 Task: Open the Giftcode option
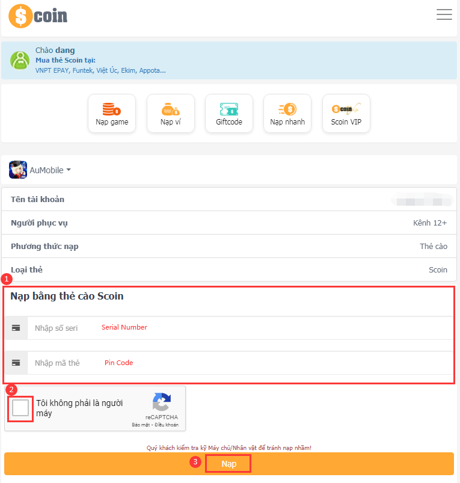229,114
